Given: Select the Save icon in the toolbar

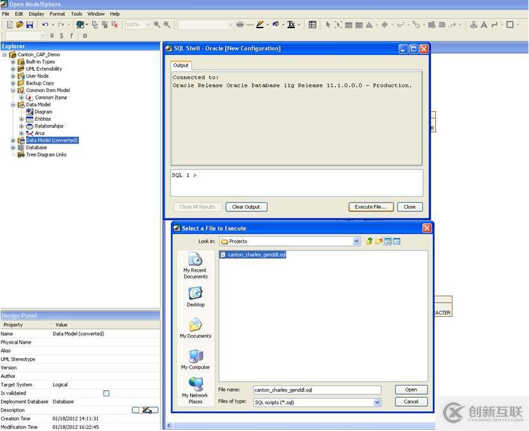Looking at the screenshot, I should (x=28, y=24).
